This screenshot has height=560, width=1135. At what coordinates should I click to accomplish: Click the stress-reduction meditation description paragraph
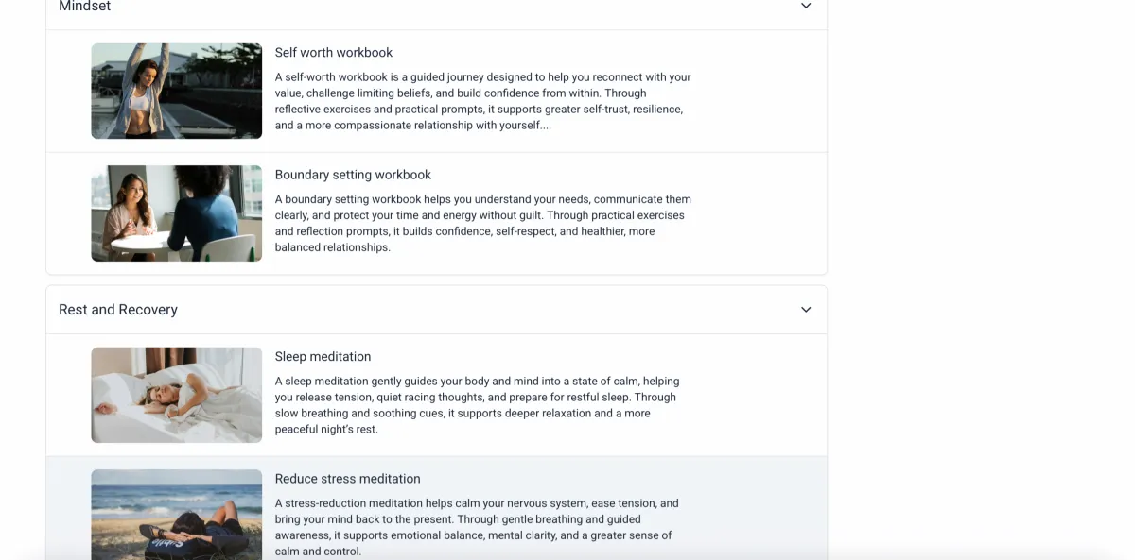[478, 527]
